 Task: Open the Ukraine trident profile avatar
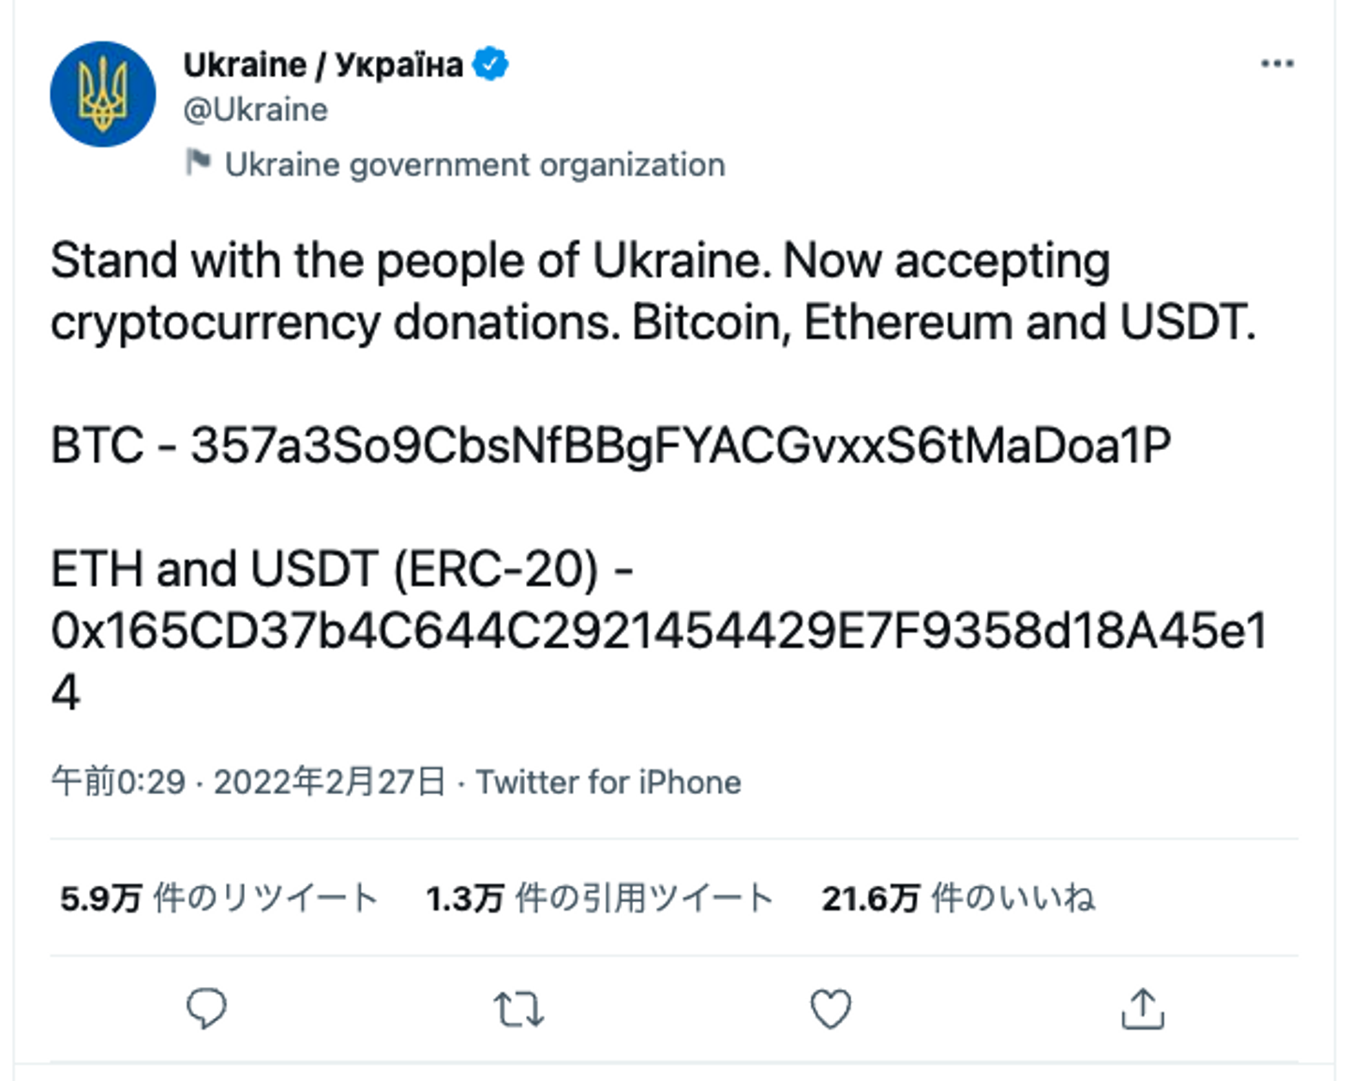click(x=103, y=94)
